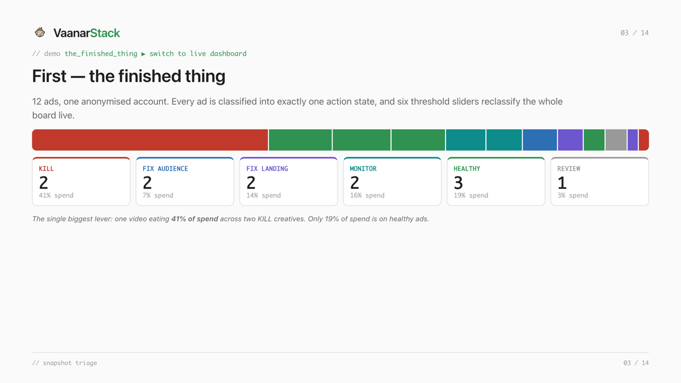Click the 16% spend text in MONITOR card
The height and width of the screenshot is (383, 681).
(x=367, y=195)
